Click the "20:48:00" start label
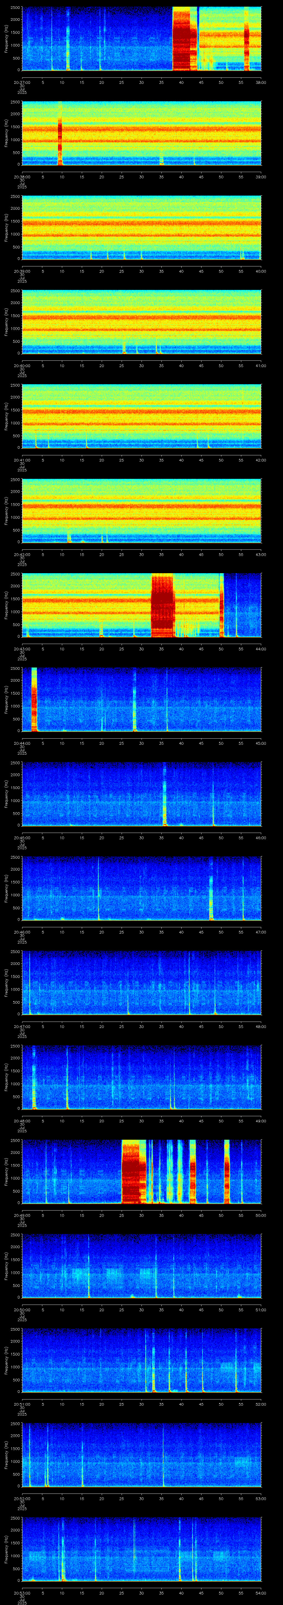This screenshot has height=1605, width=283. 22,1120
